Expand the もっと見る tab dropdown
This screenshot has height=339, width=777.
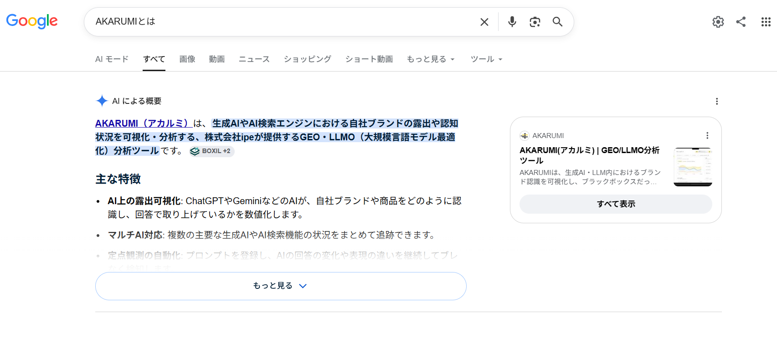431,59
